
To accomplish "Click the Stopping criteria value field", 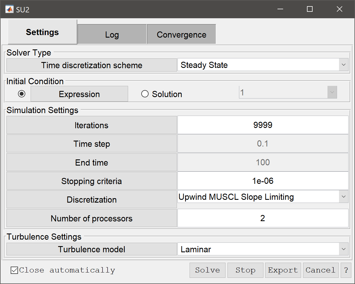I will tap(263, 181).
